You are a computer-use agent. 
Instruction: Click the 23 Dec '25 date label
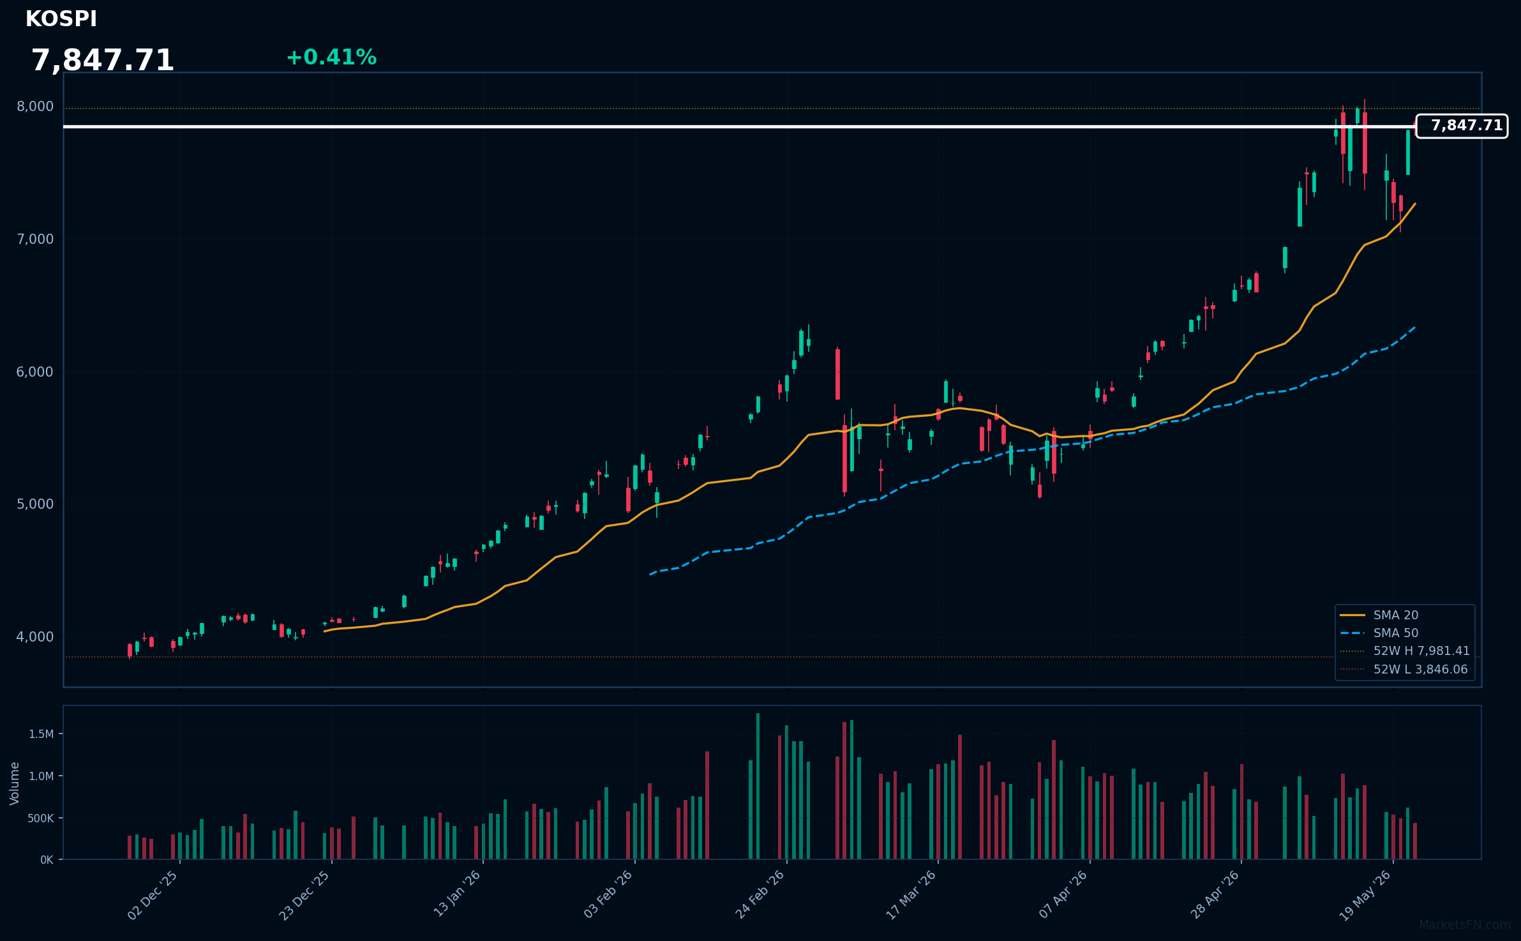coord(305,895)
